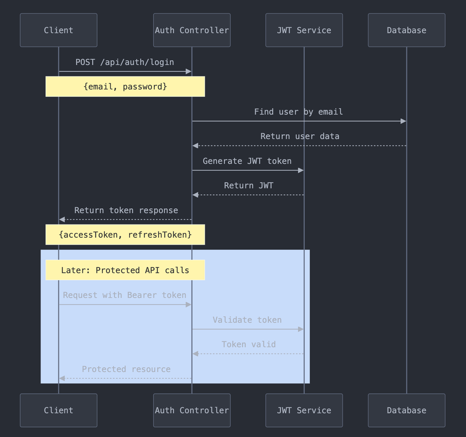The width and height of the screenshot is (466, 437).
Task: Click the Return token response label
Action: pos(126,210)
